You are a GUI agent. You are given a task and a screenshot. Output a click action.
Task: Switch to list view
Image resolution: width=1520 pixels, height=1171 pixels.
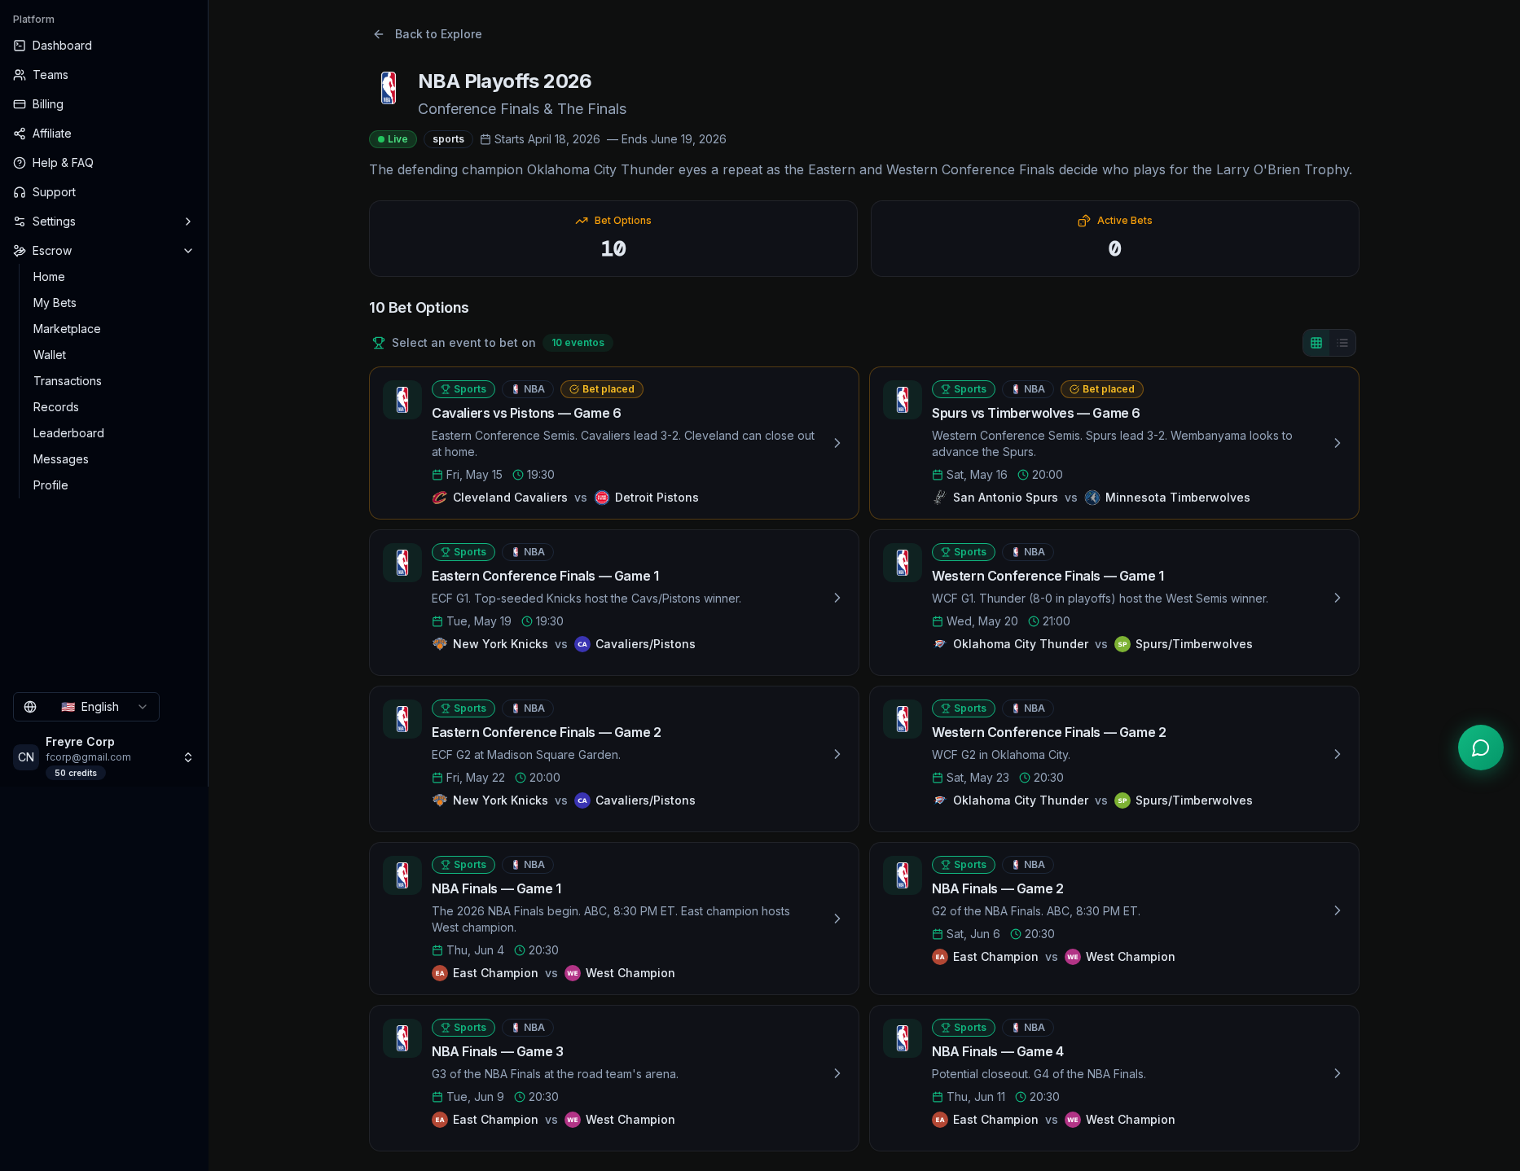[x=1342, y=343]
